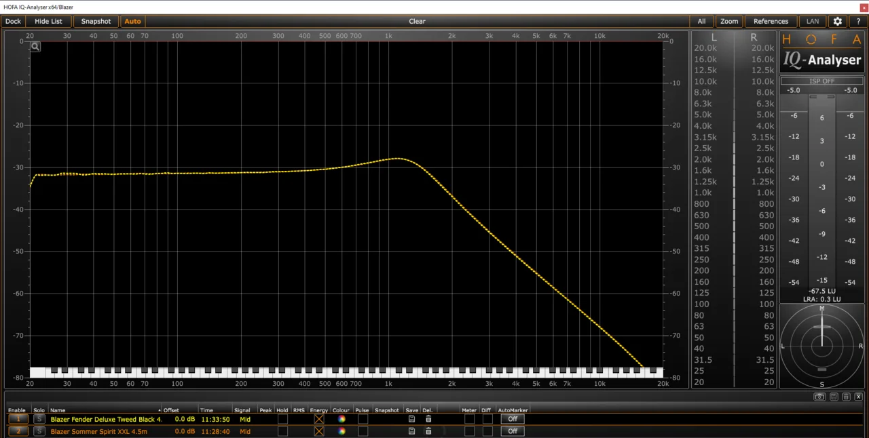This screenshot has width=869, height=438.
Task: Change the Mid signal of Blazer Fender Deluxe
Action: (245, 419)
